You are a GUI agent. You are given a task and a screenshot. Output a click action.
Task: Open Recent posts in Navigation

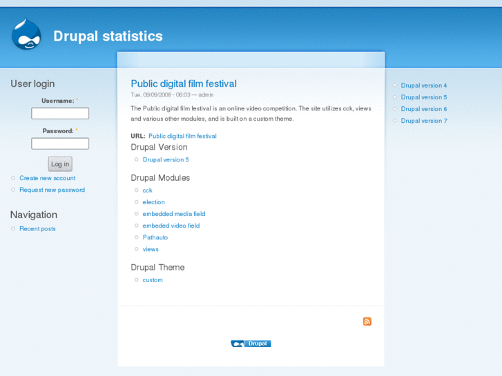(x=37, y=229)
